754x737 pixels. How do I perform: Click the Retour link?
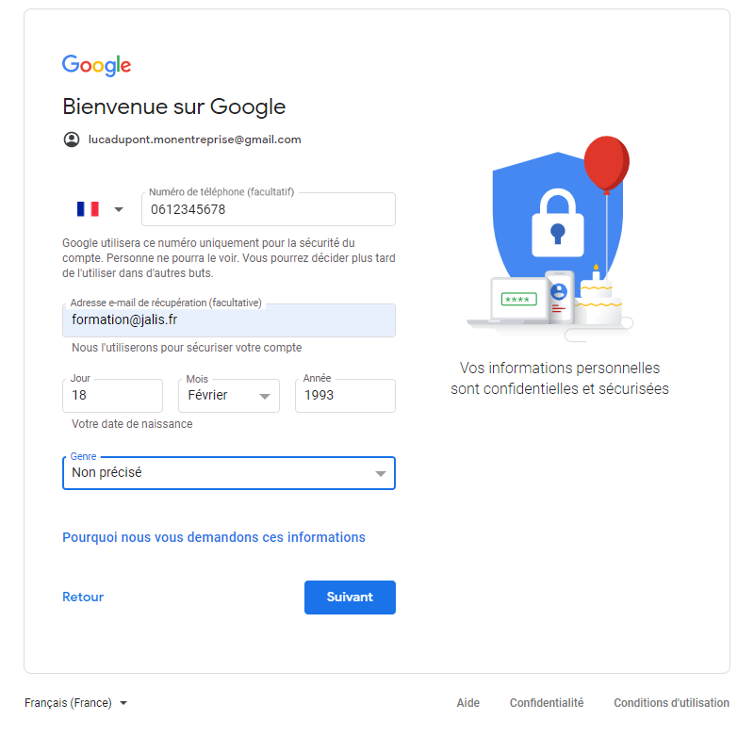pos(83,598)
